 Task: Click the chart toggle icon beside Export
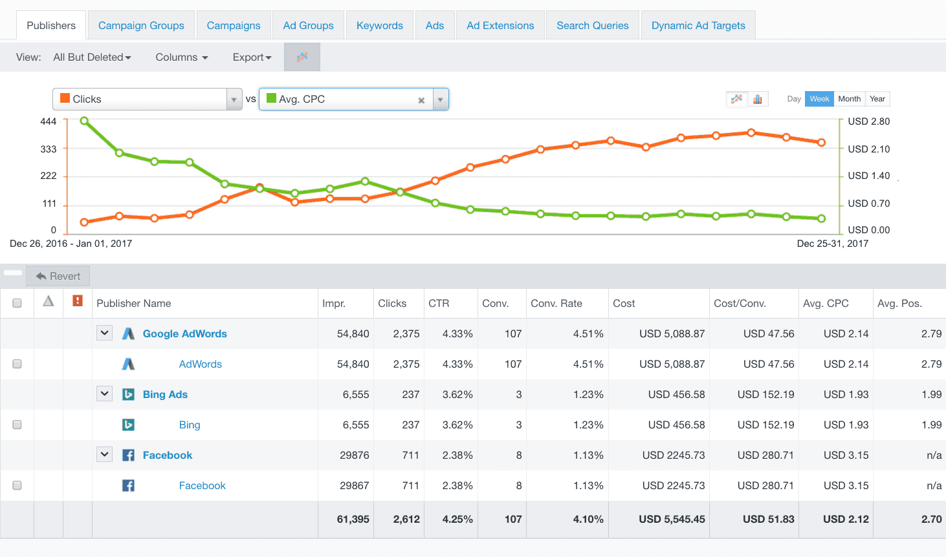pos(302,57)
